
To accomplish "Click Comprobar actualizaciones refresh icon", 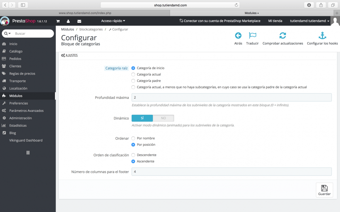I will click(283, 35).
